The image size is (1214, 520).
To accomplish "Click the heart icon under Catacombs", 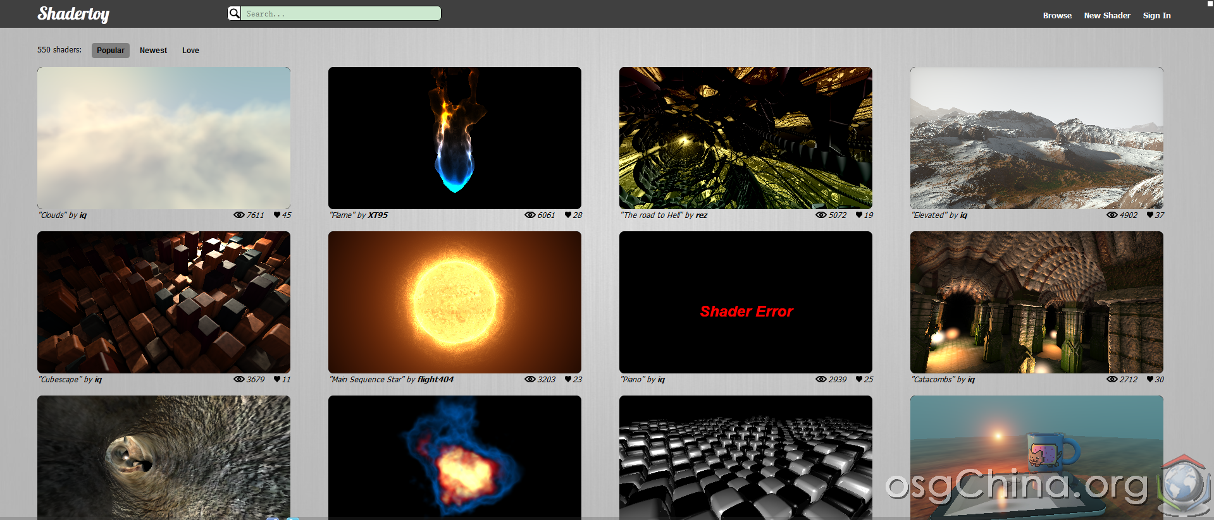I will tap(1150, 379).
